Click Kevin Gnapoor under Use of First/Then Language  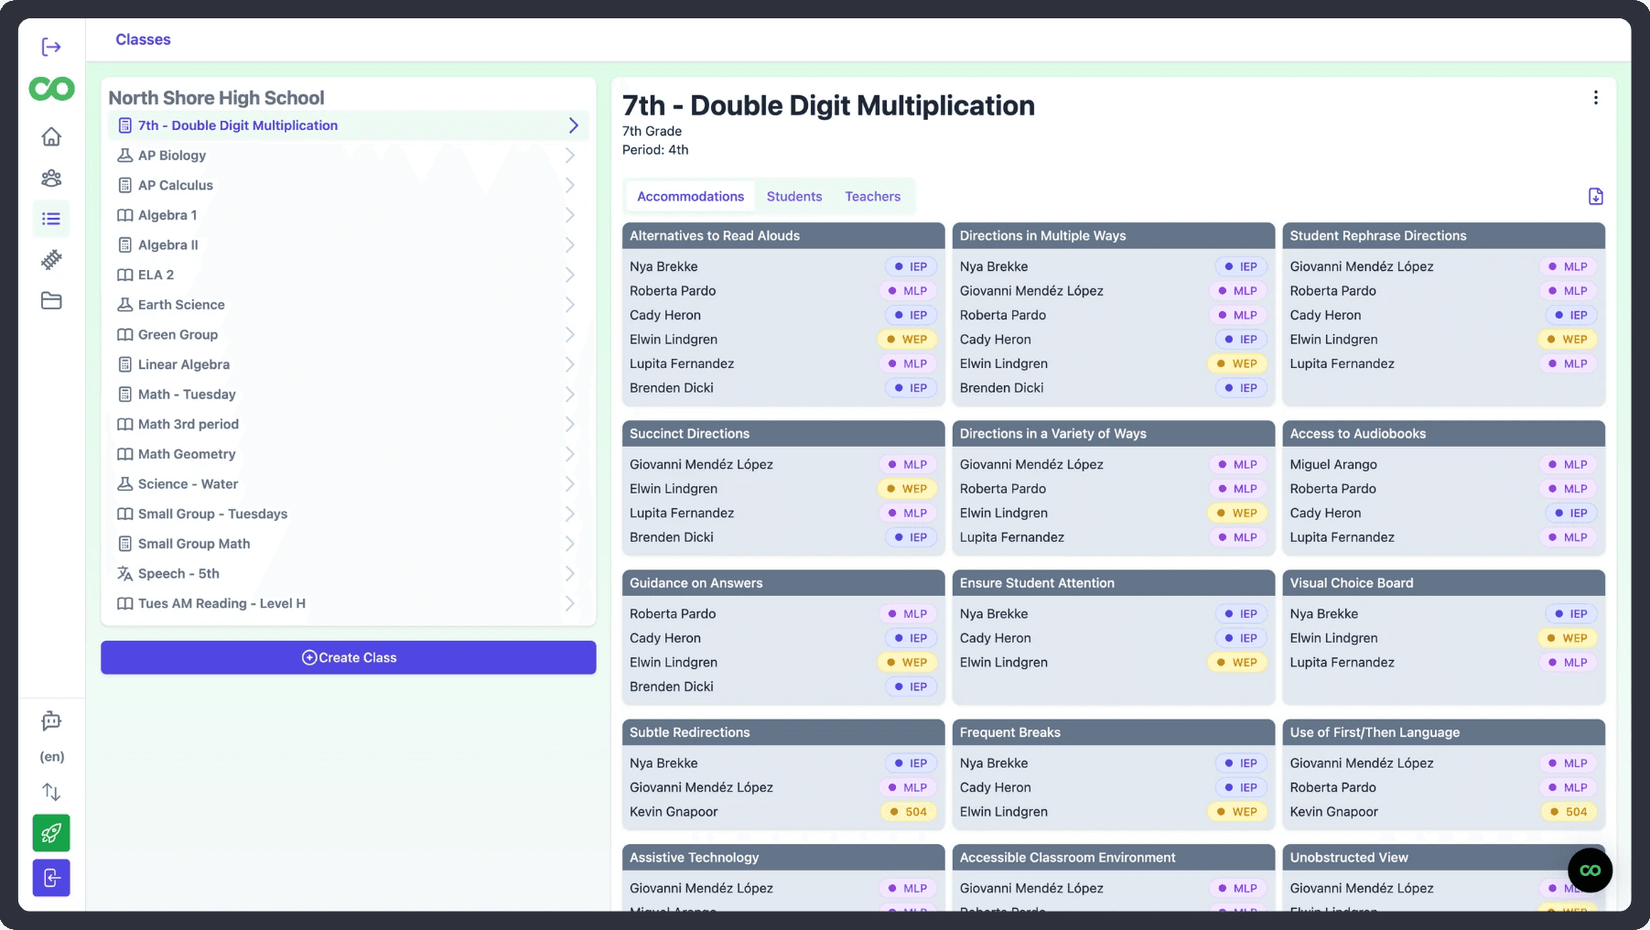(1333, 812)
